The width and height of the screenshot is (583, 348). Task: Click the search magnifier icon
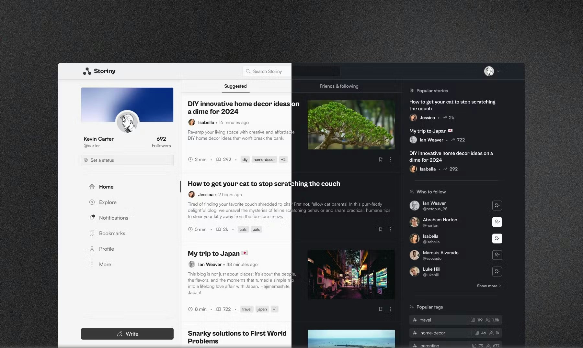pyautogui.click(x=248, y=71)
